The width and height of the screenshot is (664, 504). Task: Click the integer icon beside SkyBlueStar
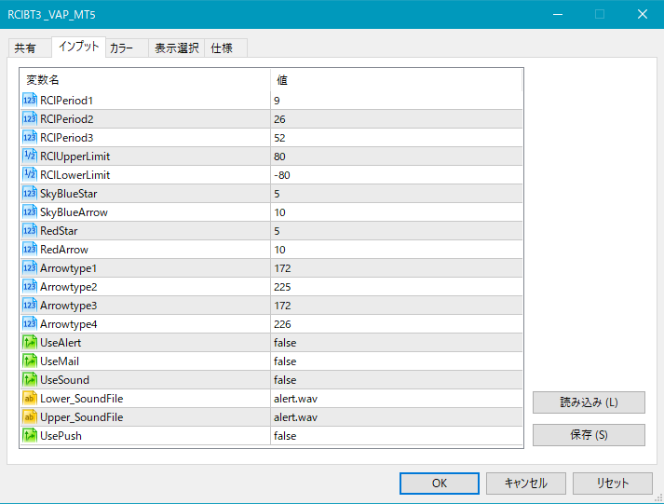[30, 194]
